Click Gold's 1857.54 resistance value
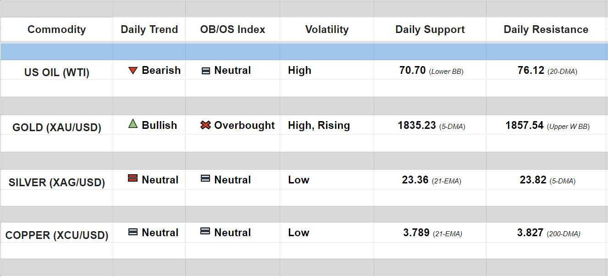This screenshot has width=608, height=277. click(525, 125)
